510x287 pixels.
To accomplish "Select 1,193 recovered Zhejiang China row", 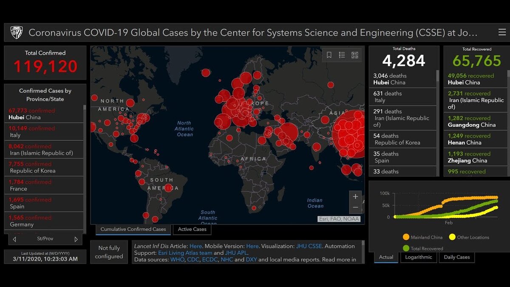I will pos(476,157).
